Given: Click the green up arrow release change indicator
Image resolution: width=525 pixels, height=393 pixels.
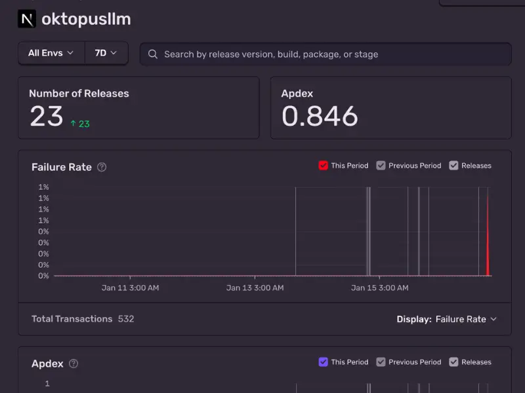Looking at the screenshot, I should (74, 124).
